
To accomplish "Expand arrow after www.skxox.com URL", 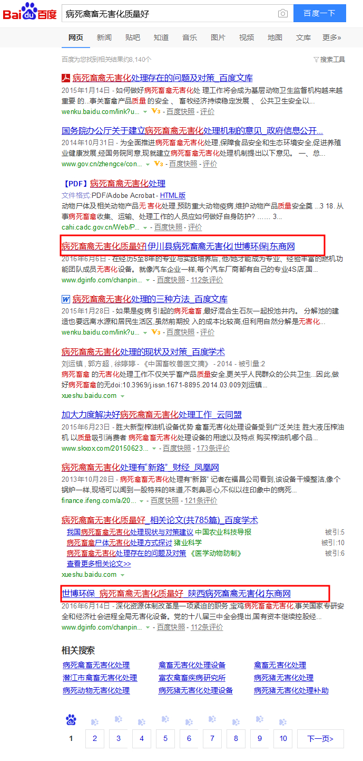I will 154,449.
